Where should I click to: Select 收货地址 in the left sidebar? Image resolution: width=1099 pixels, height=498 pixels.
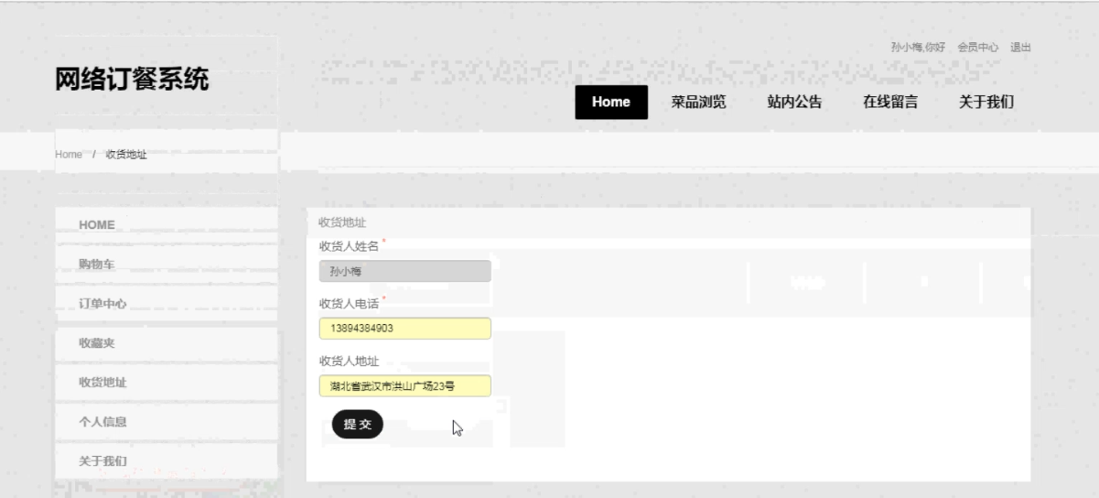coord(102,383)
